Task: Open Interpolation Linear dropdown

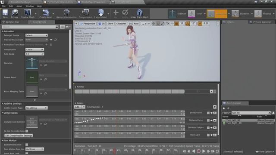Action: click(34, 50)
